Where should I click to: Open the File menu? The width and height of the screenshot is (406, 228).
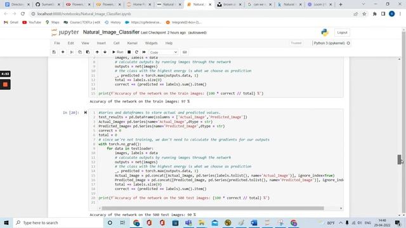tap(57, 43)
